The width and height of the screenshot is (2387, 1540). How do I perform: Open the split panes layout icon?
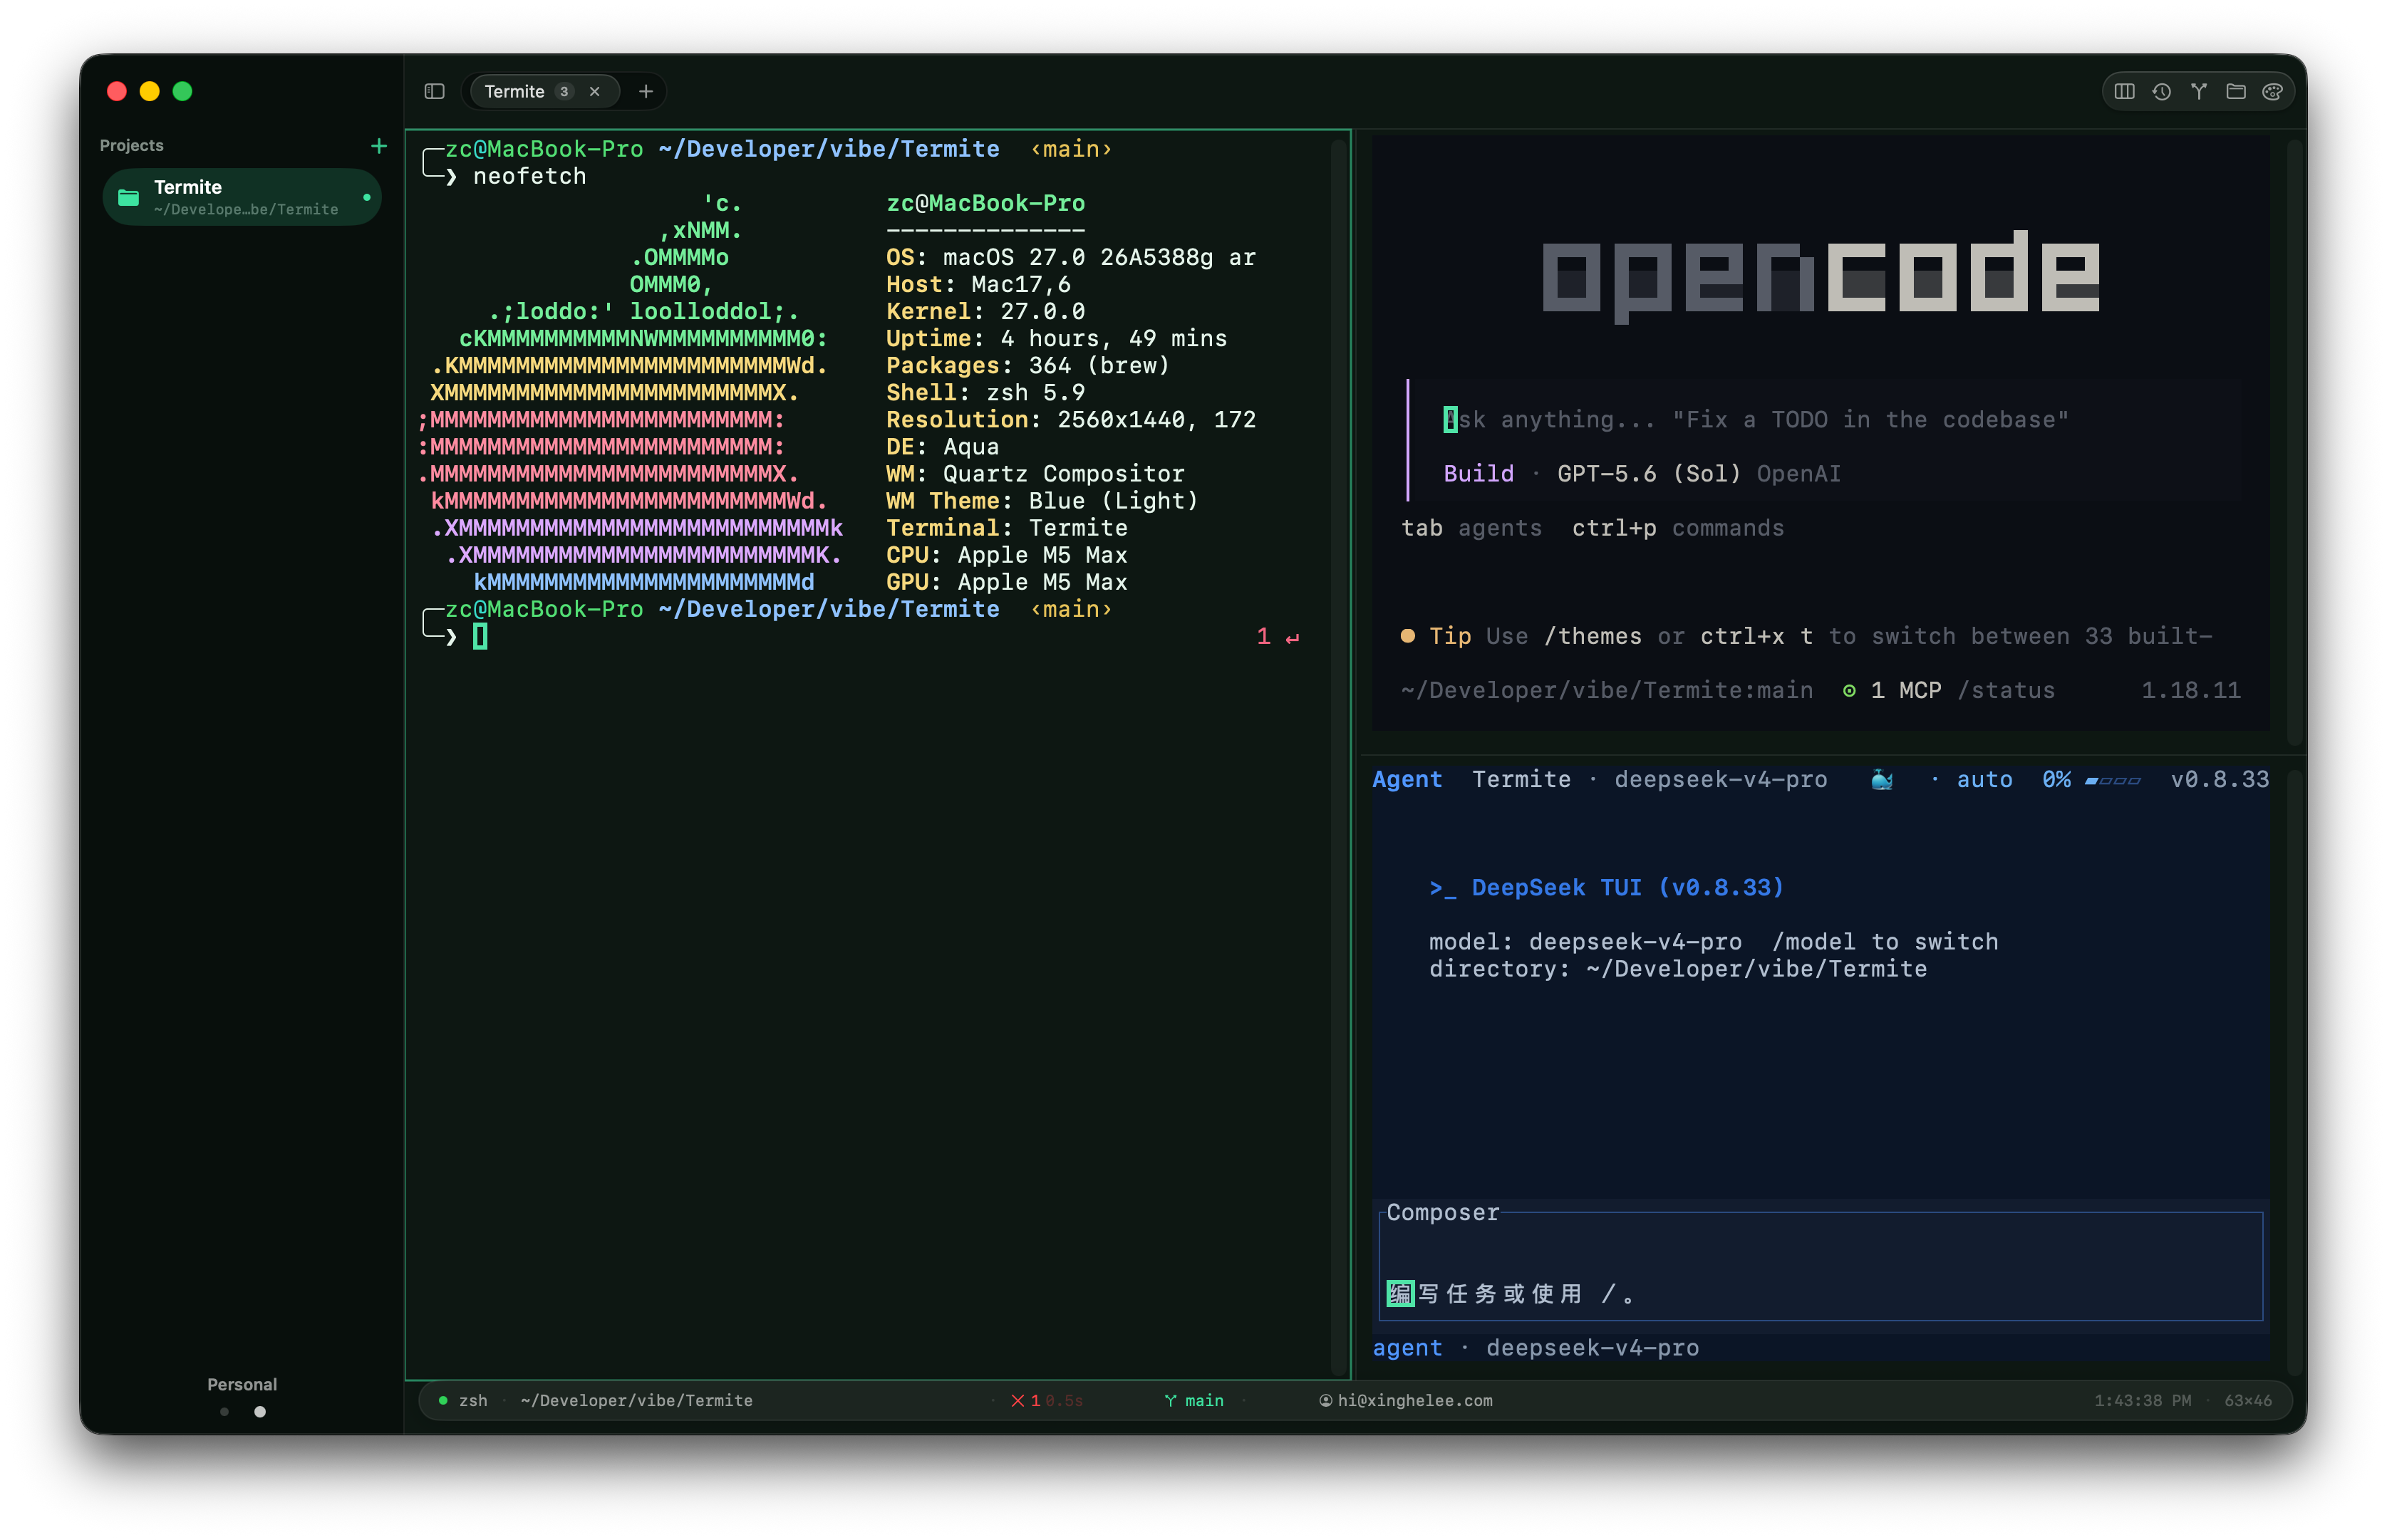[2124, 91]
